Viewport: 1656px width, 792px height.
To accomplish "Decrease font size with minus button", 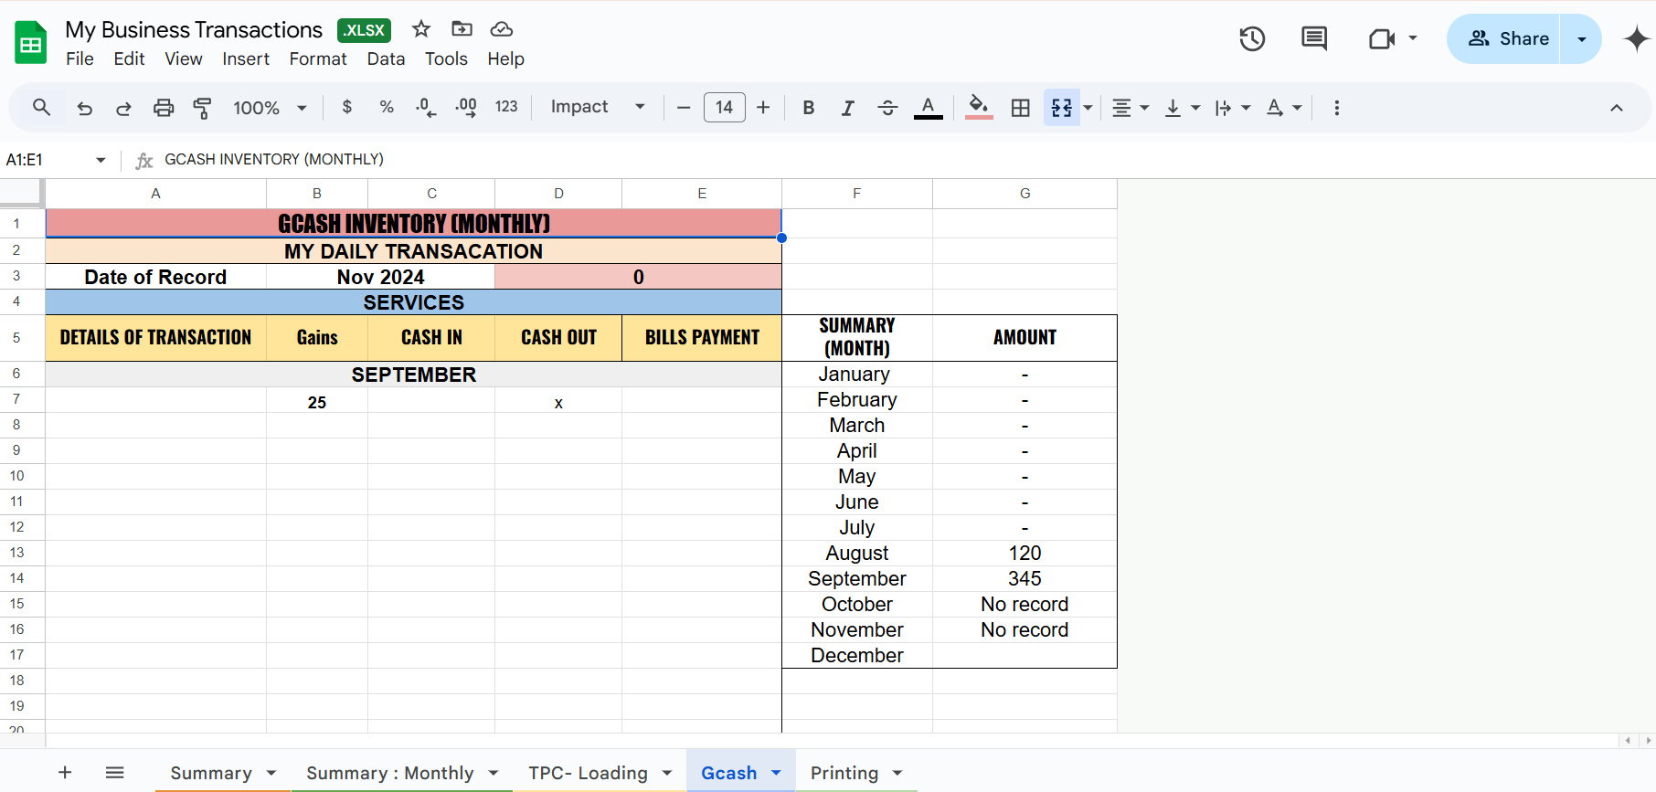I will point(684,108).
